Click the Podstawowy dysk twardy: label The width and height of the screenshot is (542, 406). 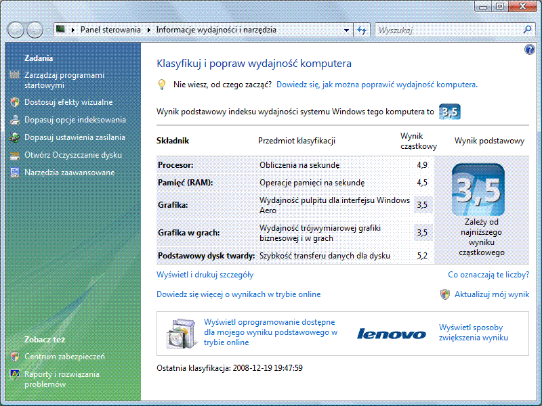point(207,256)
